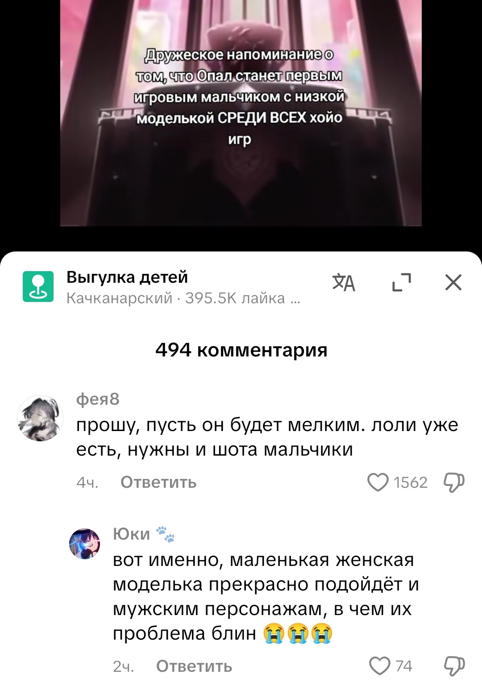This screenshot has height=691, width=482.
Task: Tap the video area above comments
Action: (241, 113)
